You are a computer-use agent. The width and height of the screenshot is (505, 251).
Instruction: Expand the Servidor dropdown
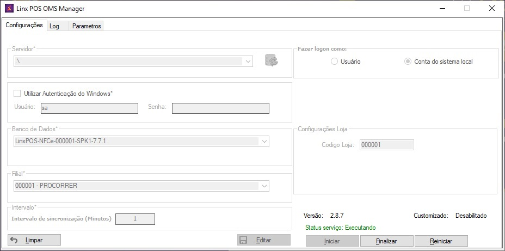tap(248, 61)
